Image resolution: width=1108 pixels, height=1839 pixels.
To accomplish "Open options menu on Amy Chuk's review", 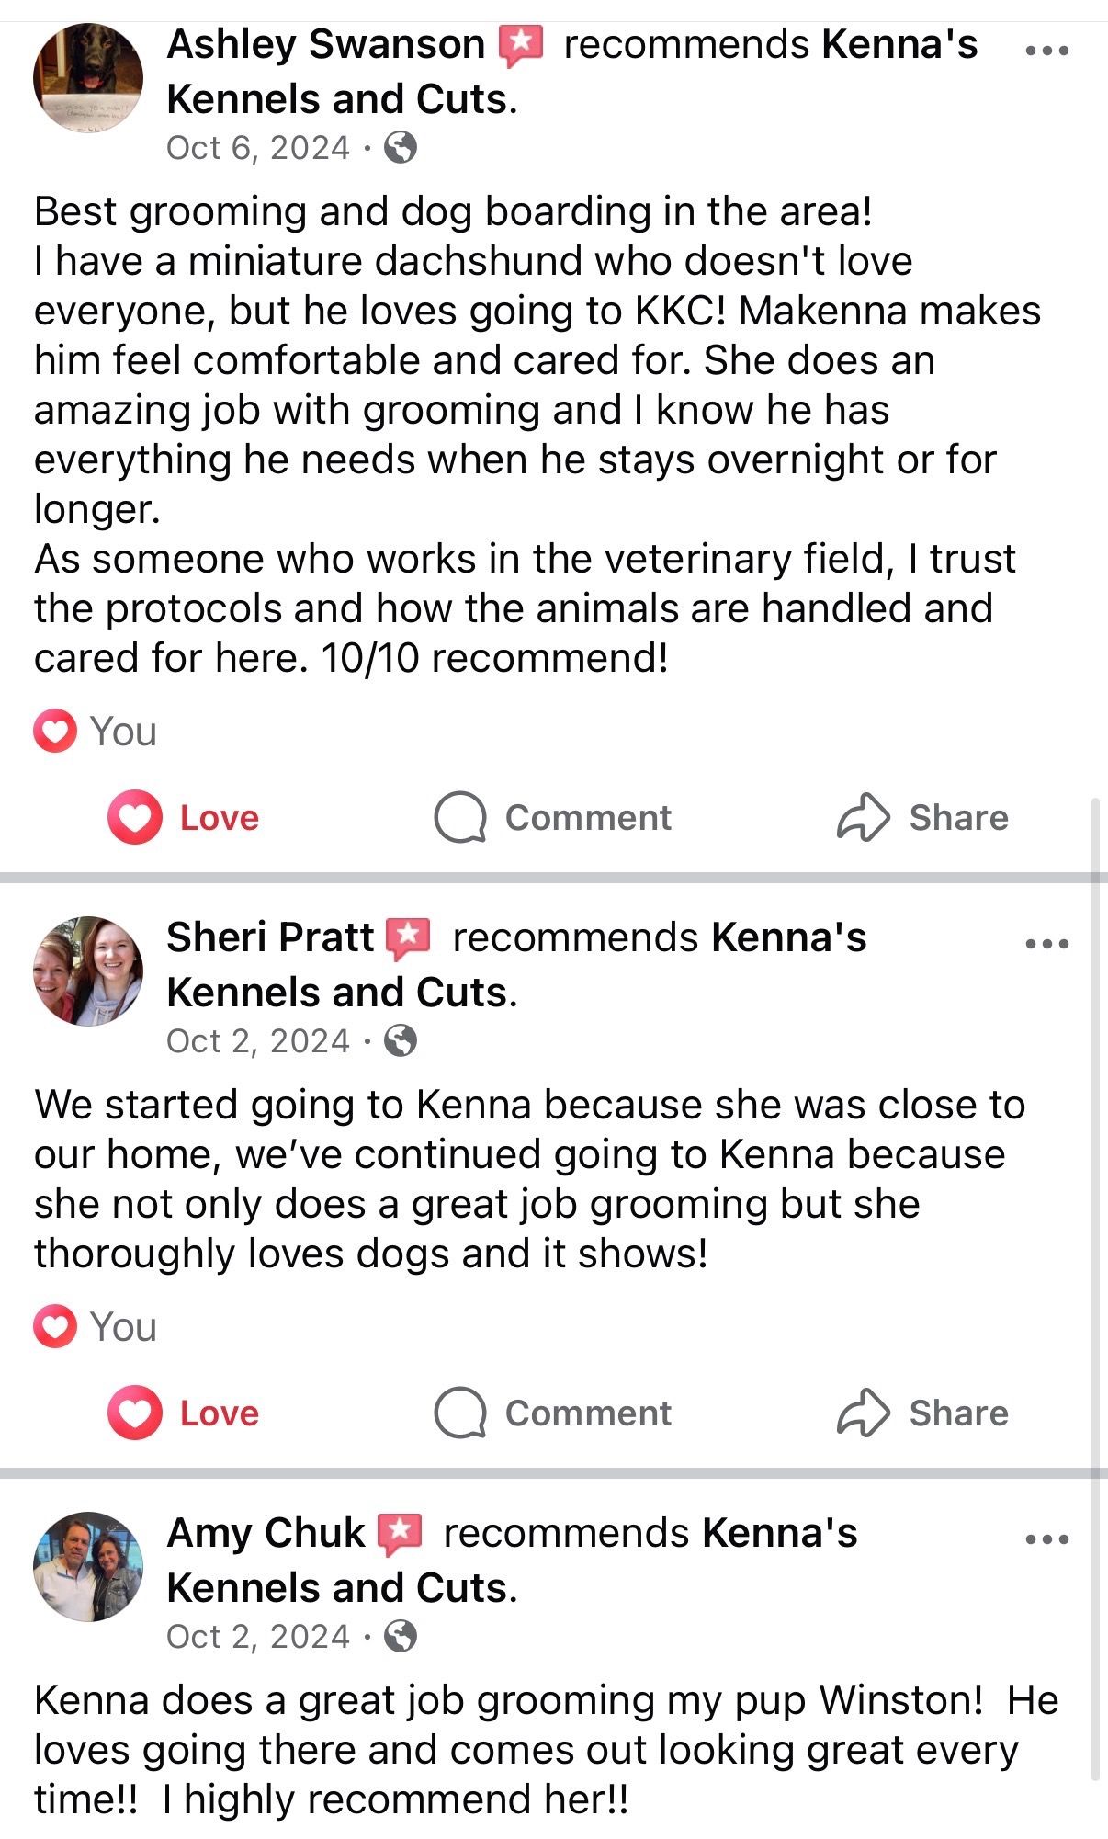I will [1046, 1538].
